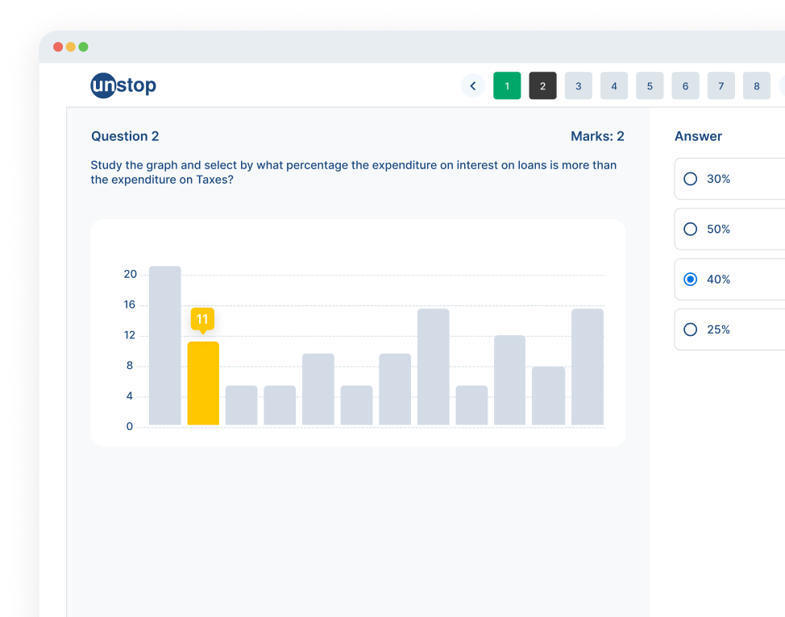Click the last bar in the chart
This screenshot has width=785, height=617.
pyautogui.click(x=588, y=366)
